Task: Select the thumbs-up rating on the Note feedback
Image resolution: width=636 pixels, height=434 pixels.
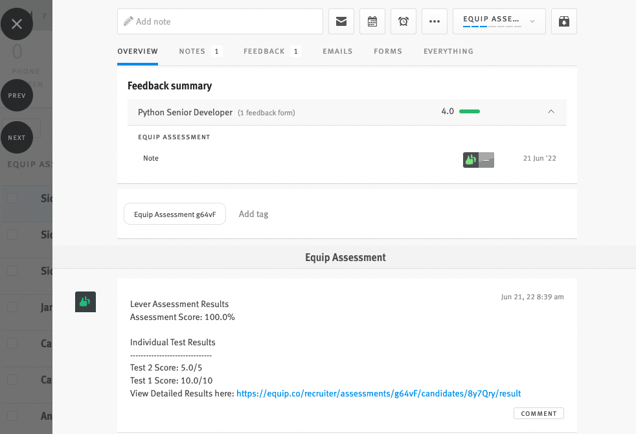Action: pos(470,159)
